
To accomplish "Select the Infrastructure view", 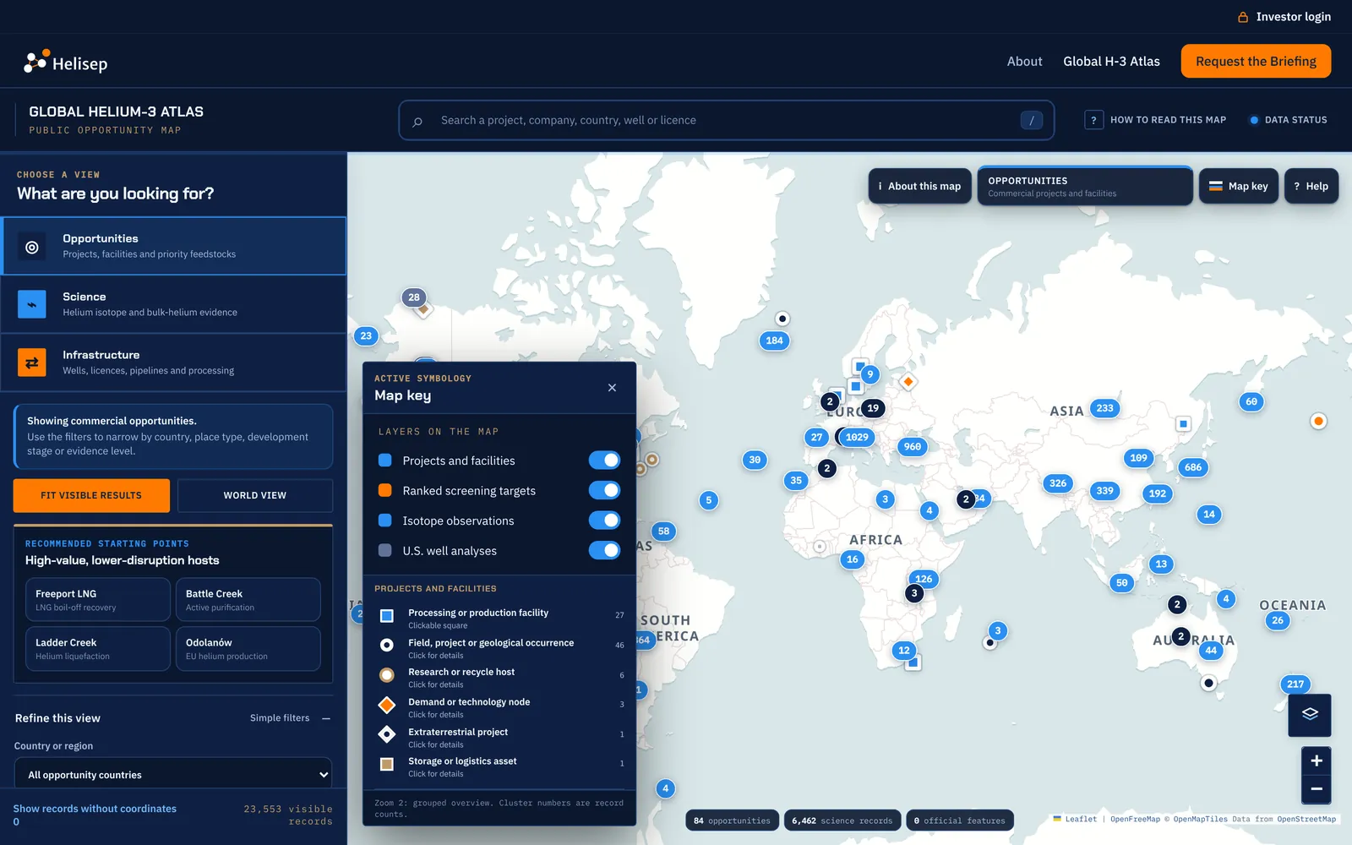I will tap(173, 363).
